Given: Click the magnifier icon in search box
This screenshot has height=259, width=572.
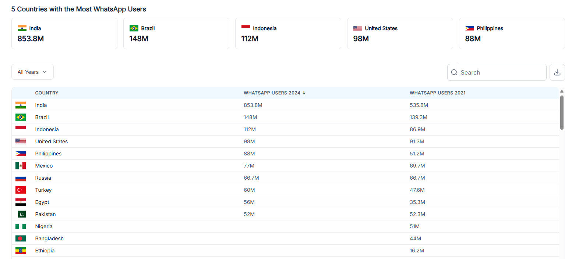Looking at the screenshot, I should pyautogui.click(x=454, y=73).
